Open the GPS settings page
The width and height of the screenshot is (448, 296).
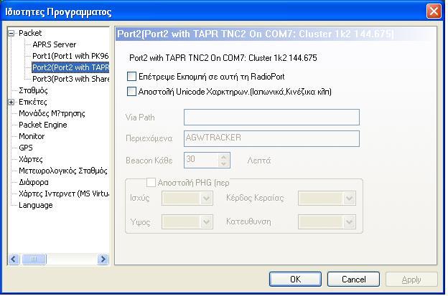(x=26, y=148)
